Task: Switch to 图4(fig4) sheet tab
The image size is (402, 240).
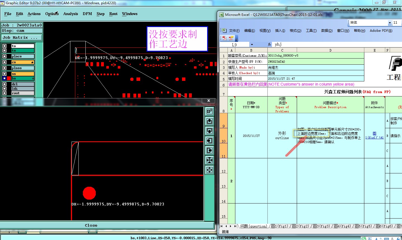Action: (x=342, y=226)
